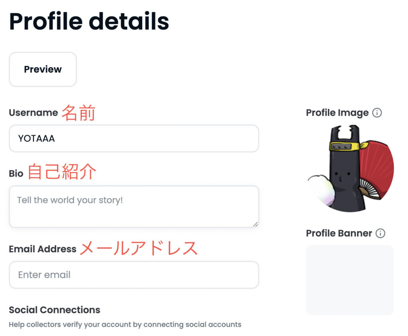408x336 pixels.
Task: Click the Profile details heading
Action: (x=89, y=22)
